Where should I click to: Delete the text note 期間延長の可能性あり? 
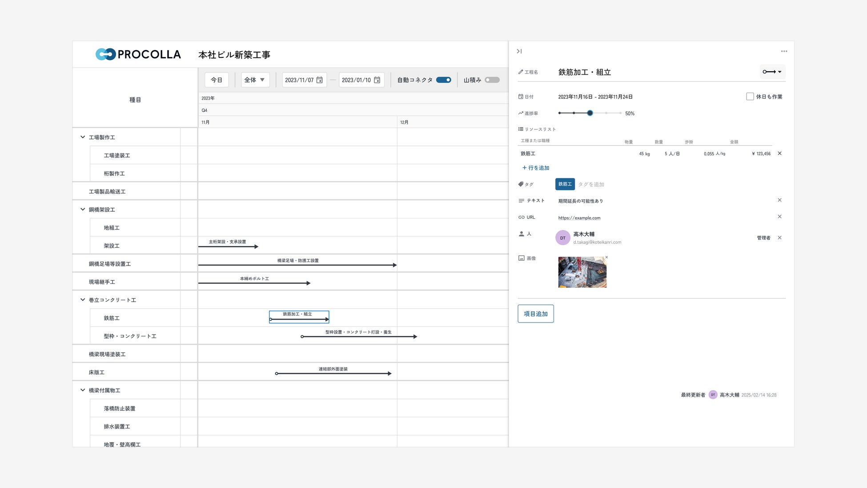coord(779,200)
